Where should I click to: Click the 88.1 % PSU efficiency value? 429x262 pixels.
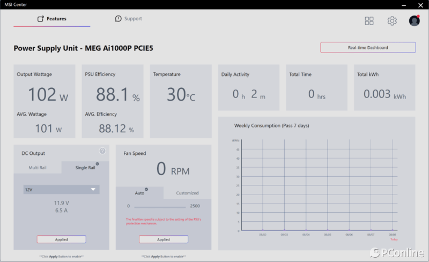click(117, 95)
